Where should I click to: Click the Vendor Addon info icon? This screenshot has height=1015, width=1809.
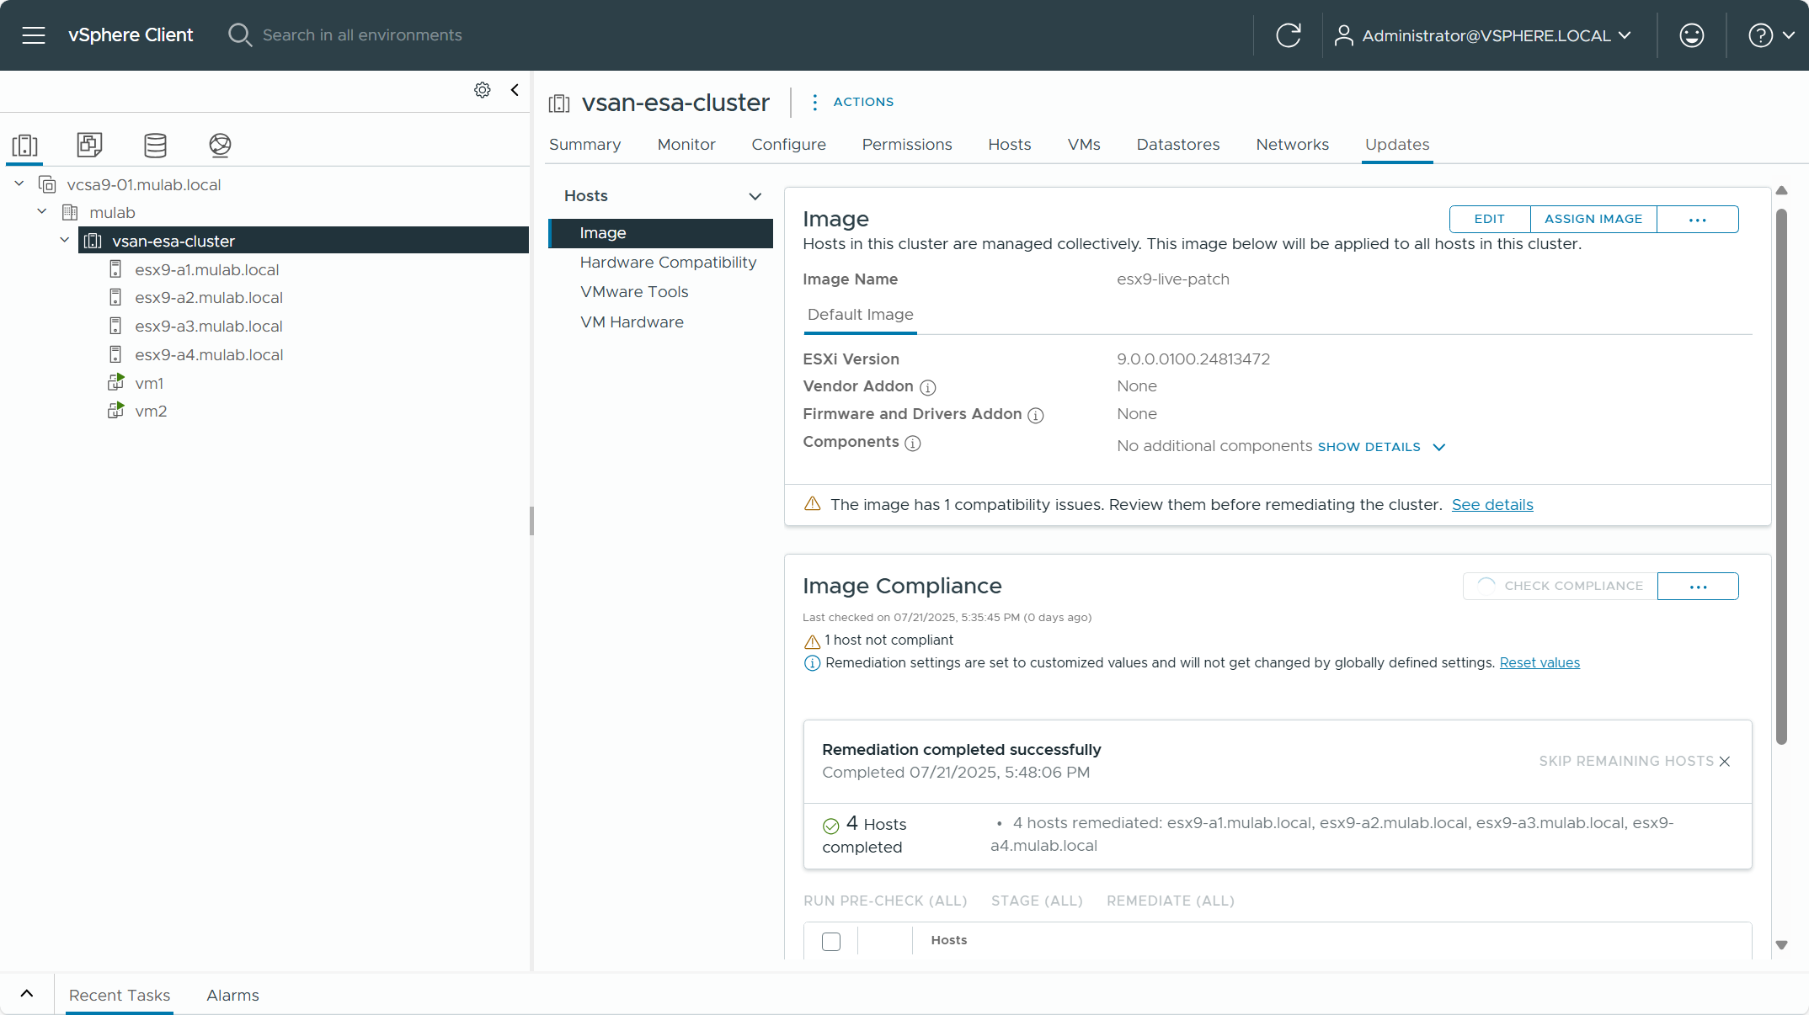pyautogui.click(x=927, y=387)
